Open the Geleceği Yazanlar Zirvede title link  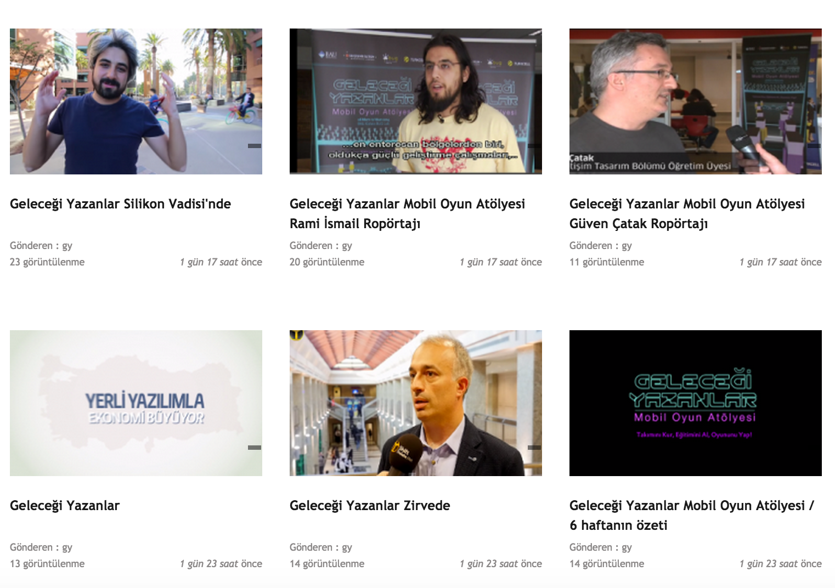[x=370, y=506]
